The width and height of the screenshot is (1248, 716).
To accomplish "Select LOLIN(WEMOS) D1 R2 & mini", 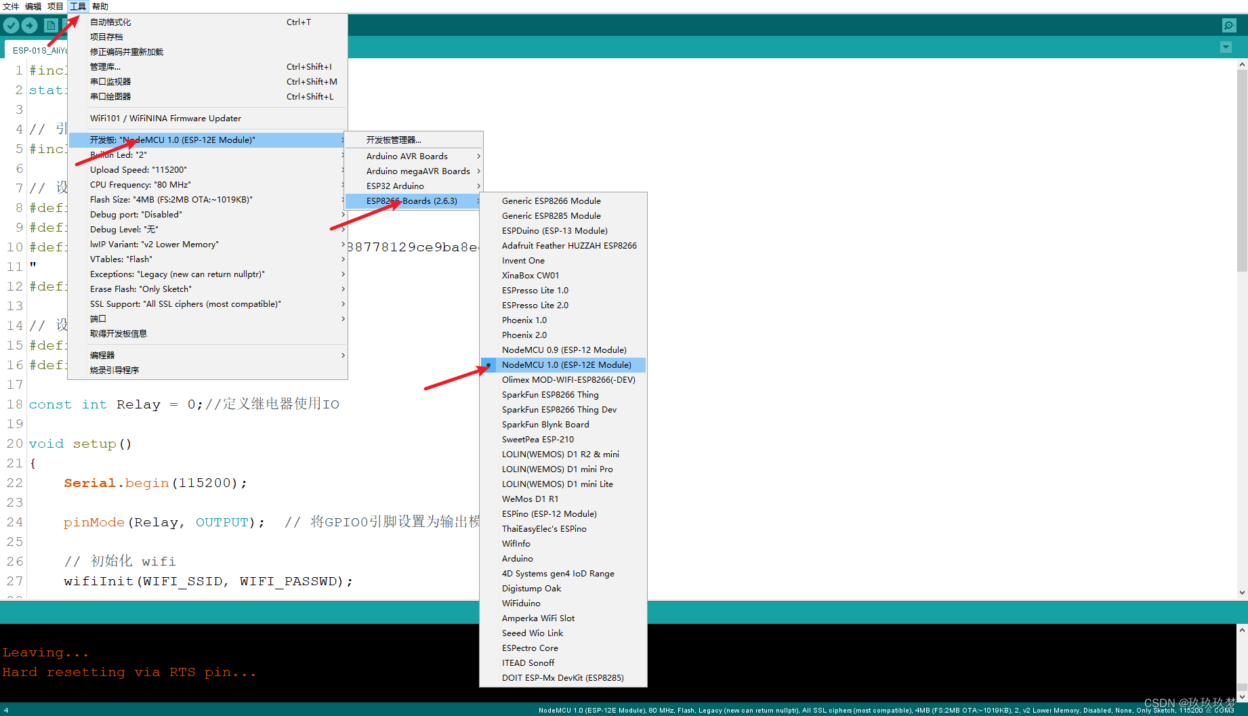I will click(x=563, y=455).
